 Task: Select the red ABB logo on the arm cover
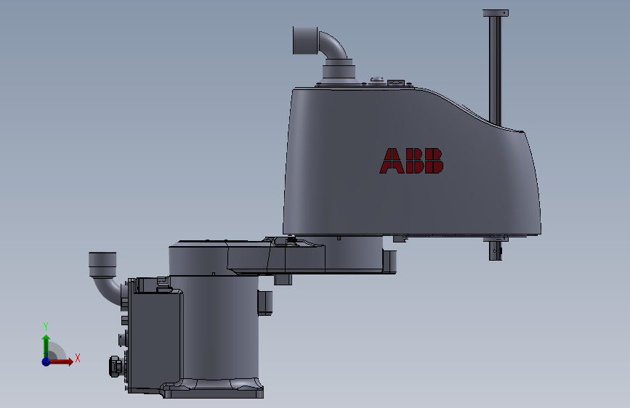pyautogui.click(x=411, y=160)
